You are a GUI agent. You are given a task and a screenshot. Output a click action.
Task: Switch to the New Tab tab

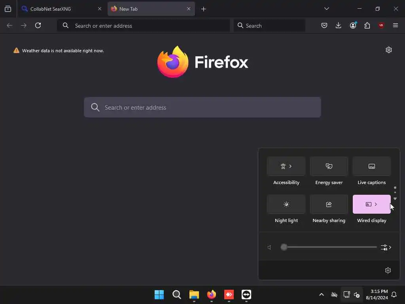pos(151,9)
